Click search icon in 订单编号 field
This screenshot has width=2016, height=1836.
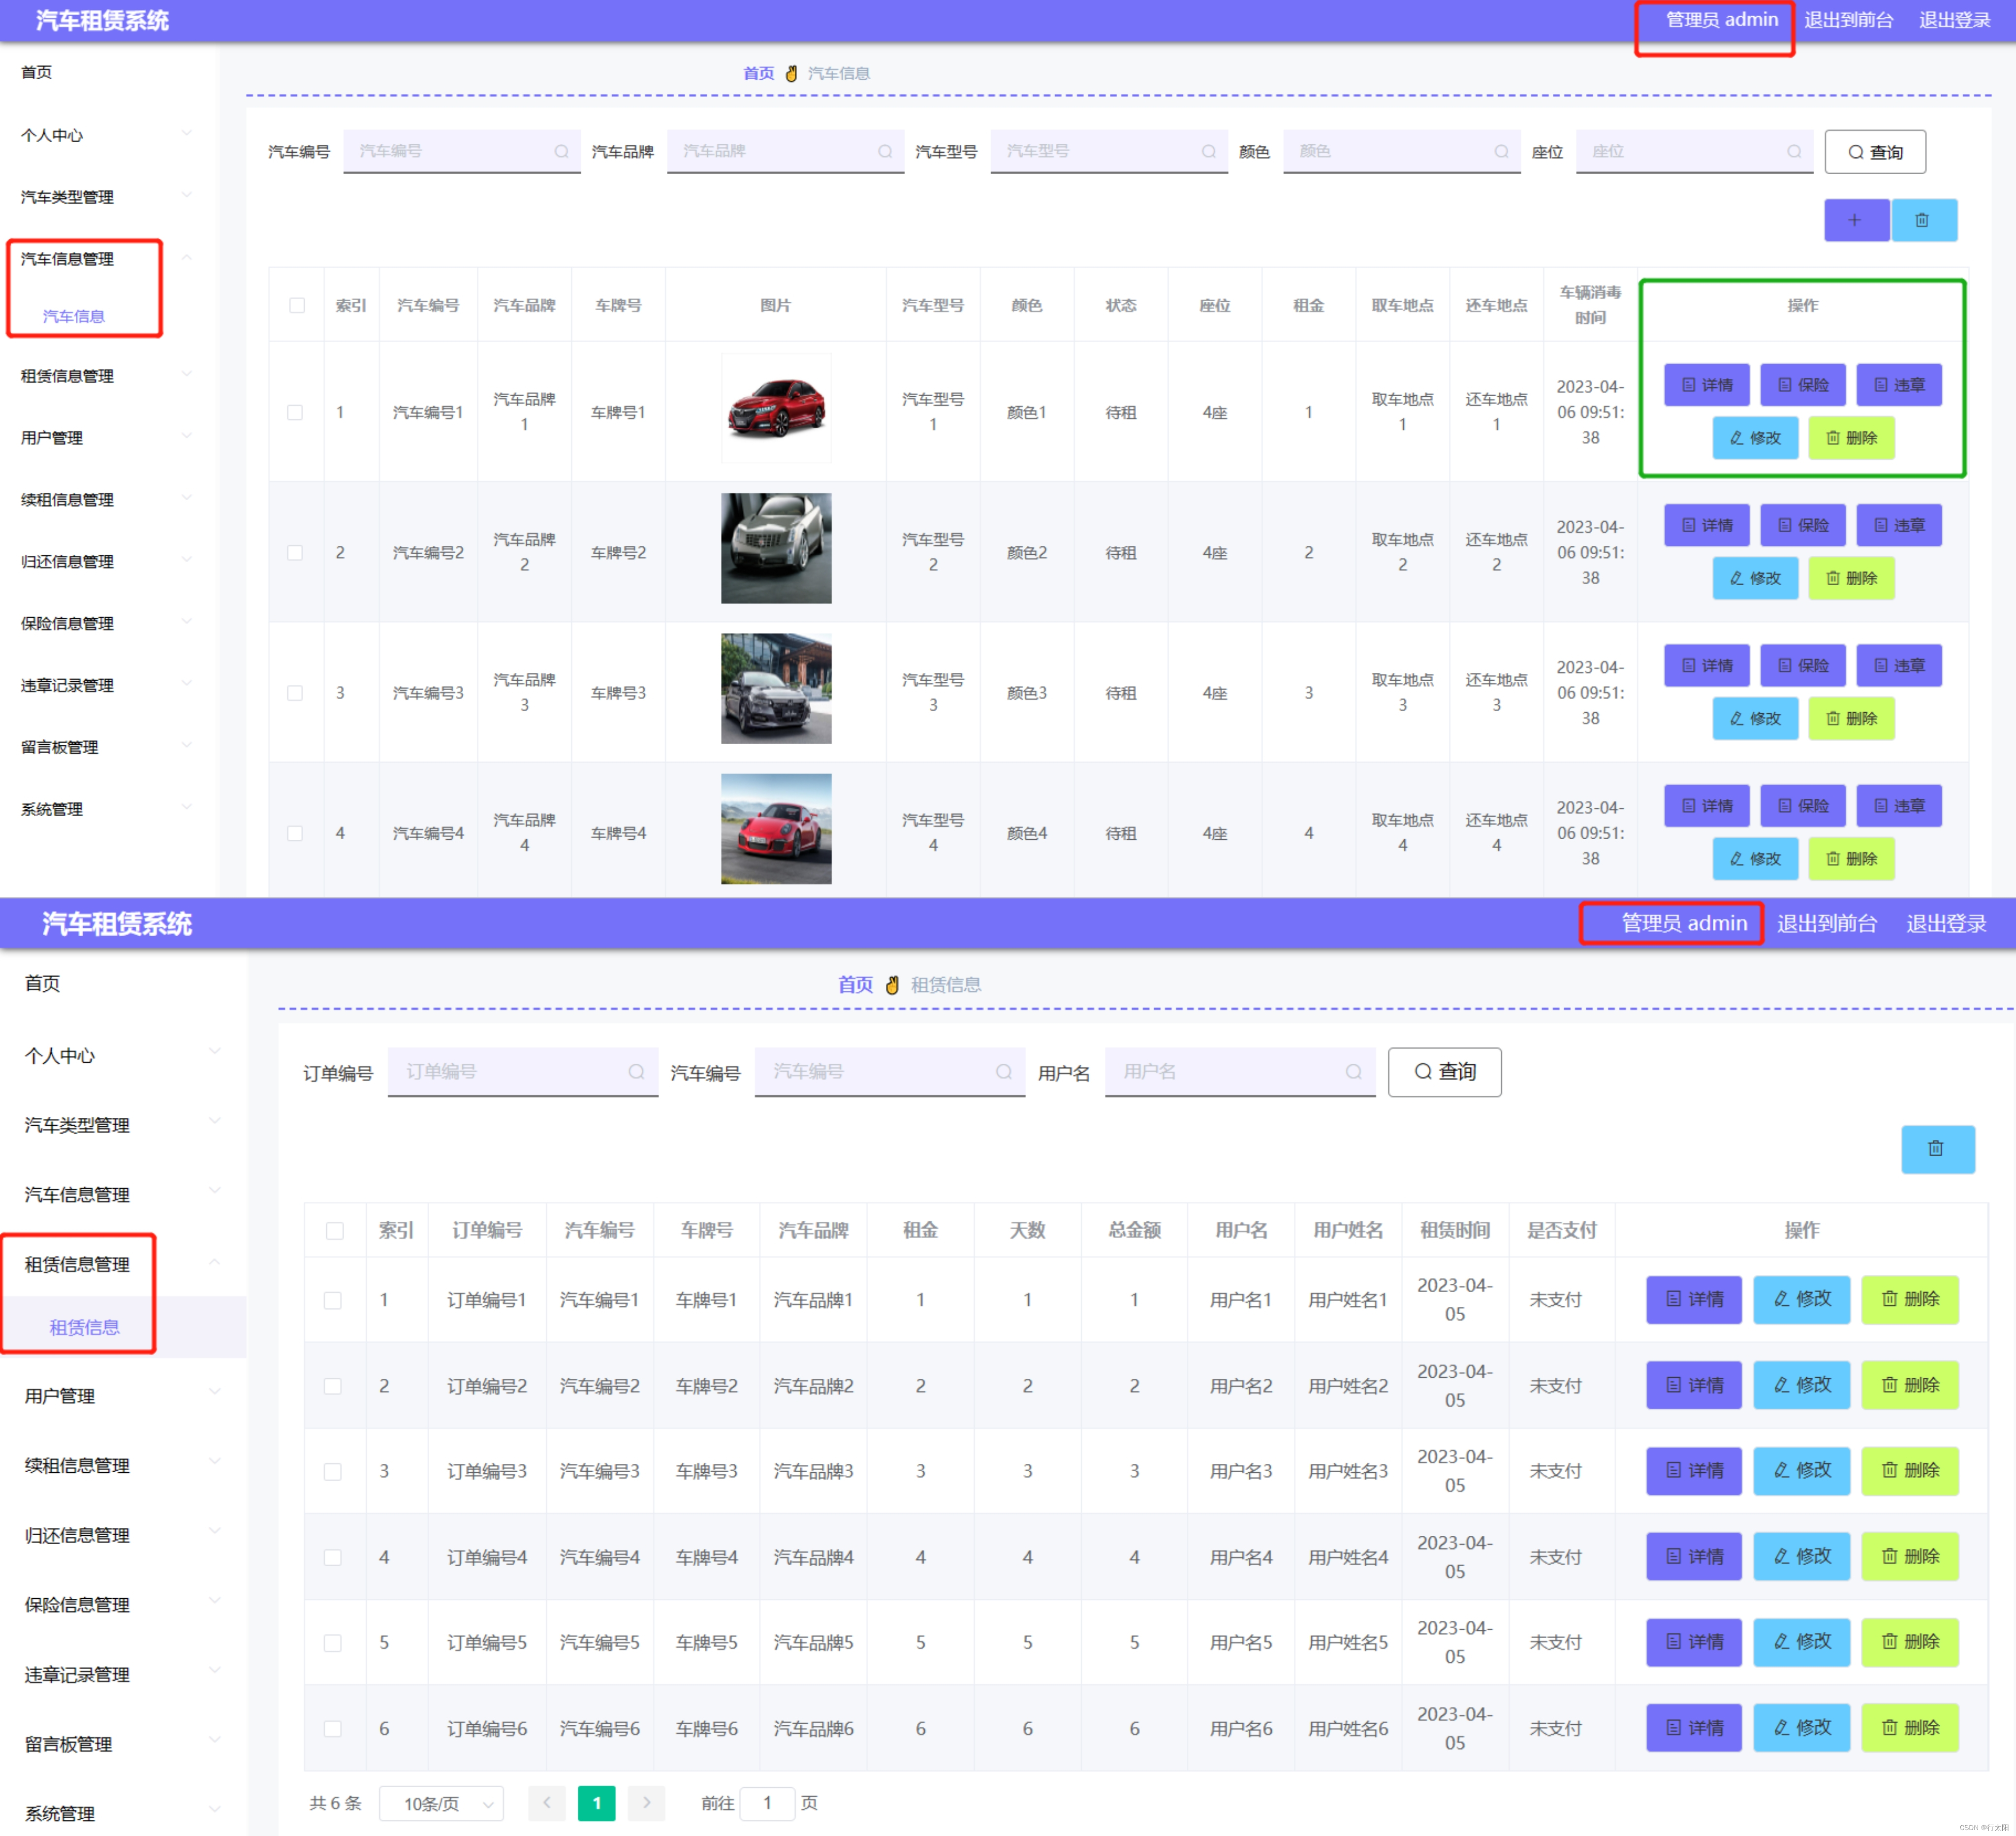[x=636, y=1071]
